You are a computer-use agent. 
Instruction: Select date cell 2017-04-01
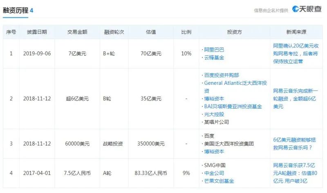(37, 173)
